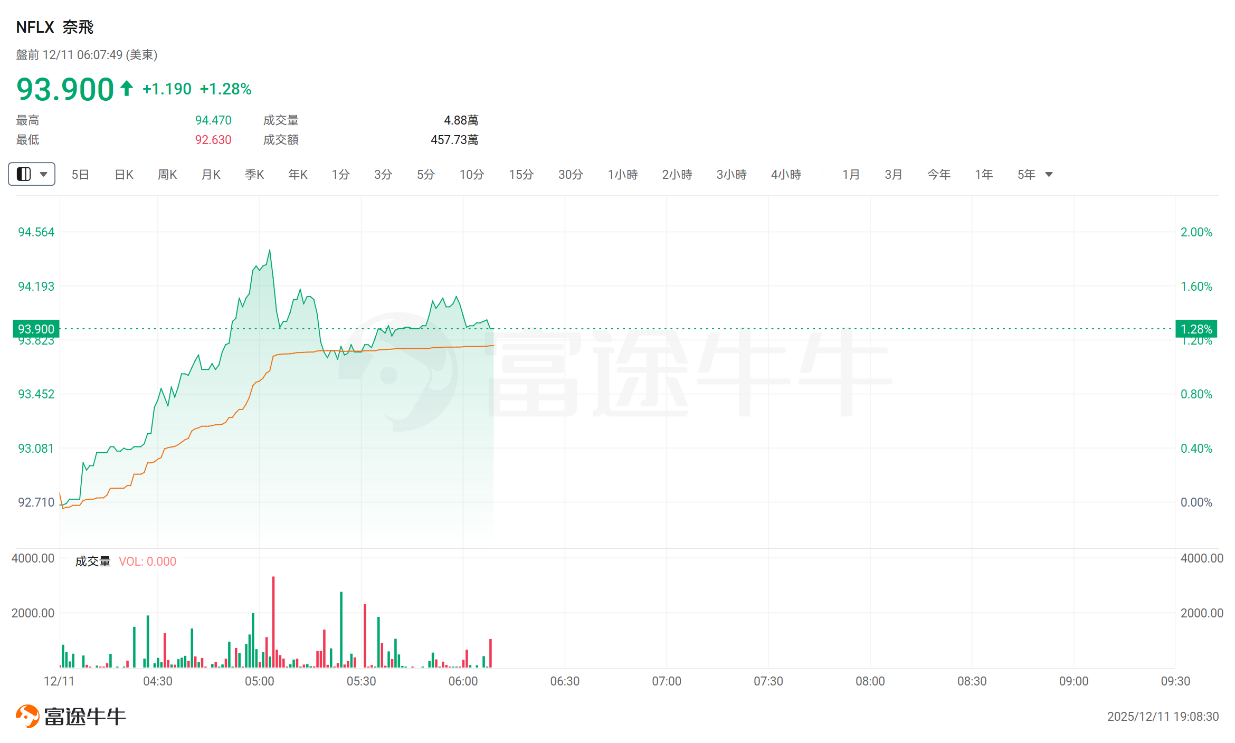The width and height of the screenshot is (1235, 743).
Task: Click the 1.28% percentage marker on axis
Action: click(1196, 329)
